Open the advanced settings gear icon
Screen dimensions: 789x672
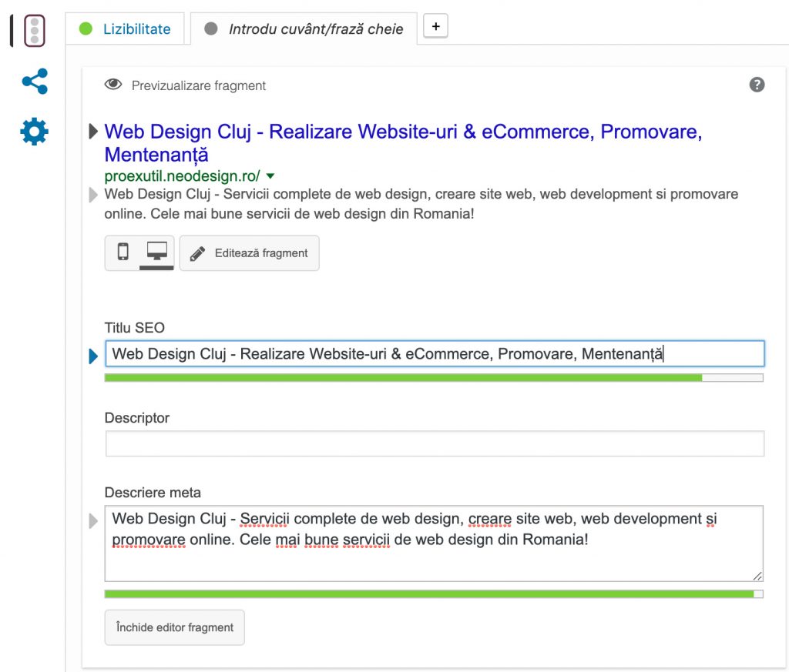pos(34,132)
